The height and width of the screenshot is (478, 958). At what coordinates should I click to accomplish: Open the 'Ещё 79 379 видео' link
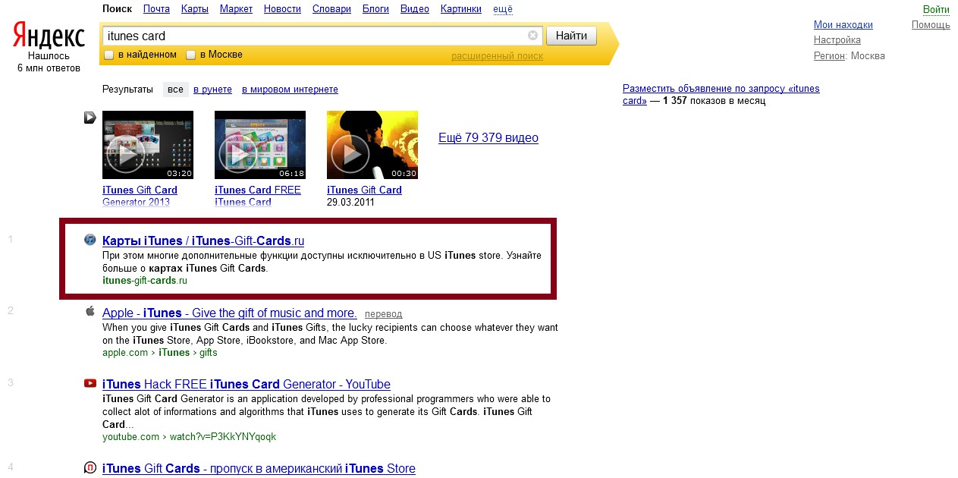click(488, 138)
